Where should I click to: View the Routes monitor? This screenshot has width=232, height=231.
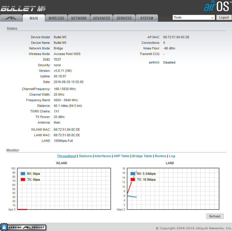pos(160,156)
